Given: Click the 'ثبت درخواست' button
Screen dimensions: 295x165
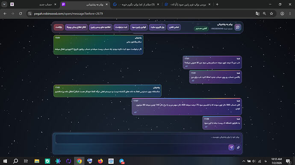Looking at the screenshot, I should click(121, 27).
